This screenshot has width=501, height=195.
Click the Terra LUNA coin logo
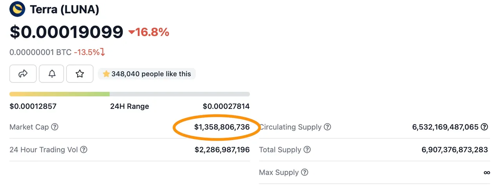(17, 9)
